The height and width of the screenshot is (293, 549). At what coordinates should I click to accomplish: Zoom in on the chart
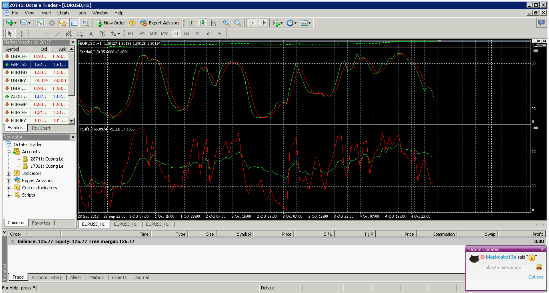pyautogui.click(x=226, y=23)
